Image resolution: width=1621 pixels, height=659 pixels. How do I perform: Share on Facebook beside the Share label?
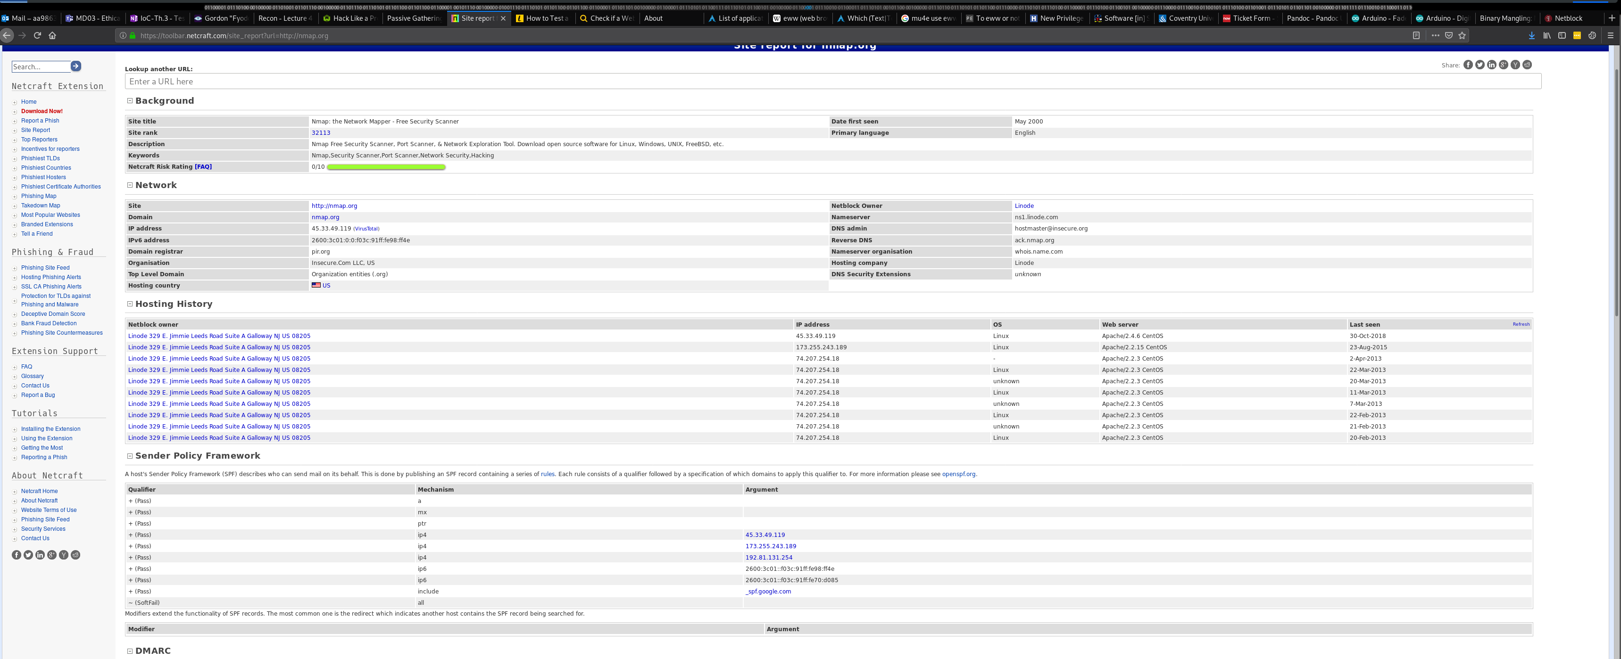point(1468,65)
